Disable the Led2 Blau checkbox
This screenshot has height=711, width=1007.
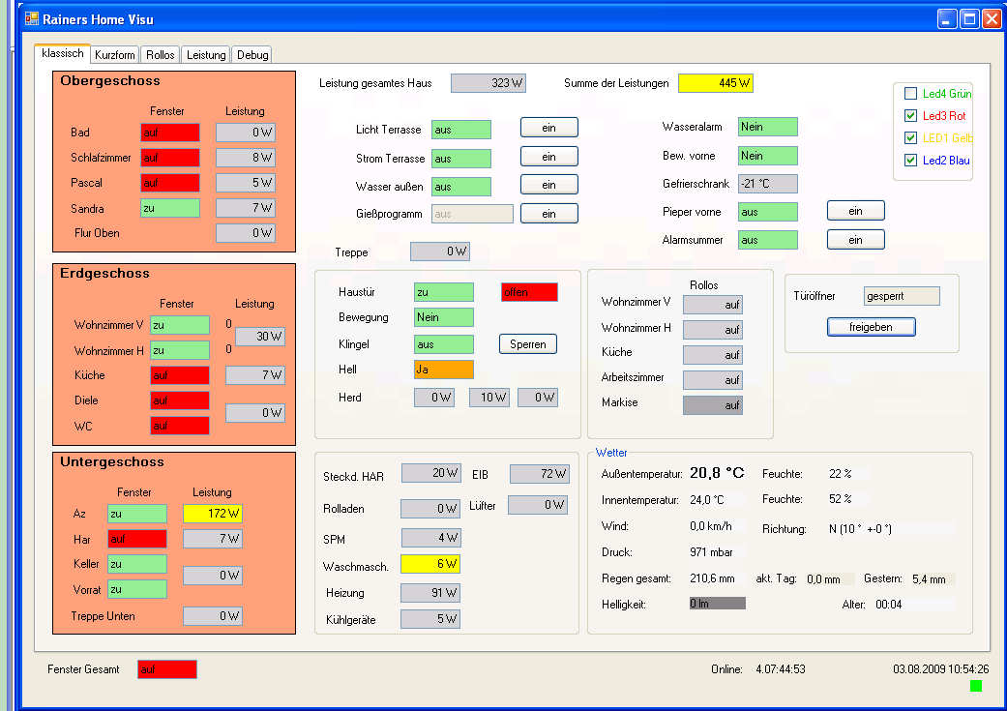tap(910, 161)
